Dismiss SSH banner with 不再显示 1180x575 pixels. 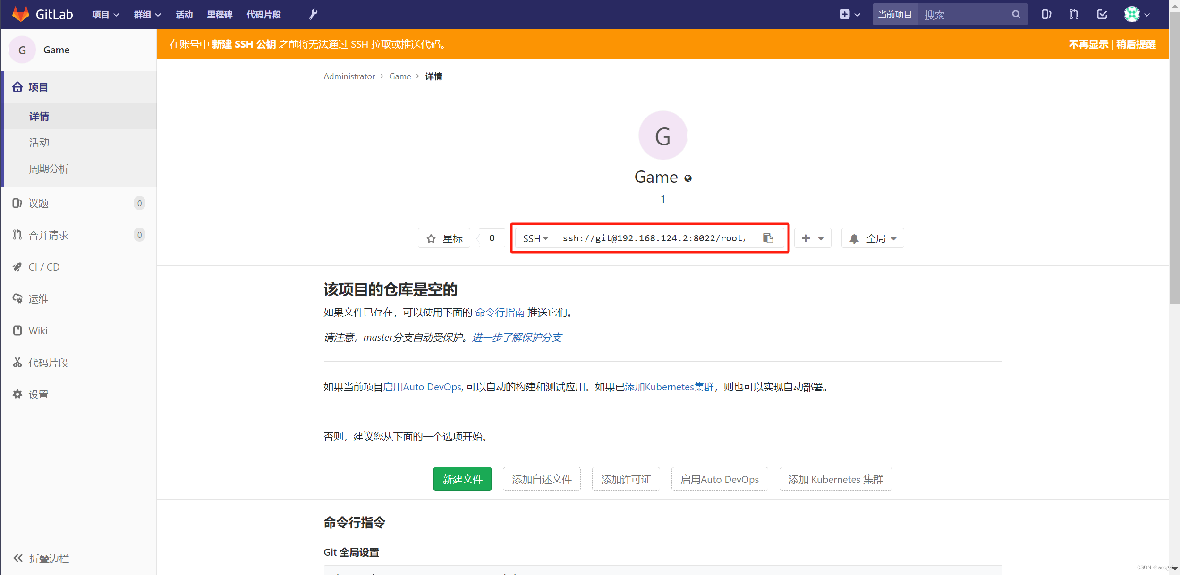1088,44
